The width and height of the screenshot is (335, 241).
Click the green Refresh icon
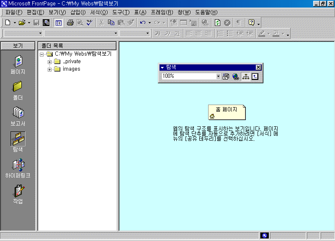pos(217,23)
